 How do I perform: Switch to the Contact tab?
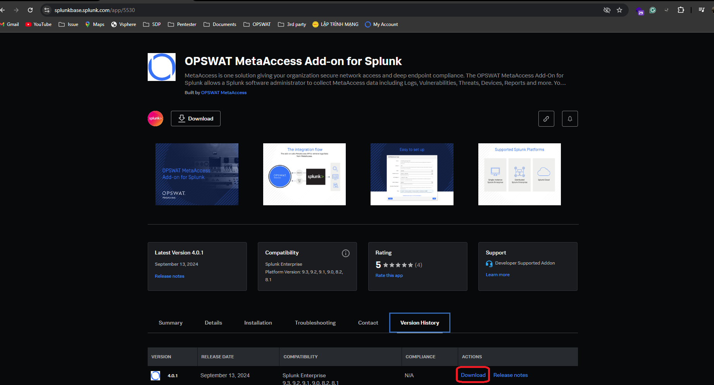pos(368,323)
